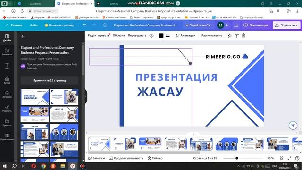Open the Расположение position option
The width and height of the screenshot is (302, 170).
coord(212,35)
